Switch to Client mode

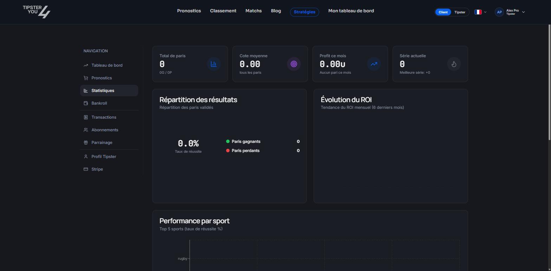click(x=443, y=12)
